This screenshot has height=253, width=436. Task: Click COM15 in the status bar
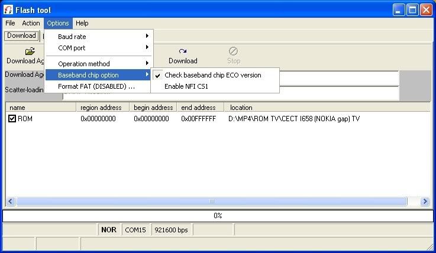pyautogui.click(x=135, y=230)
